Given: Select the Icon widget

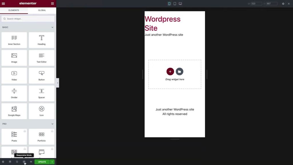Looking at the screenshot, I should 41,111.
